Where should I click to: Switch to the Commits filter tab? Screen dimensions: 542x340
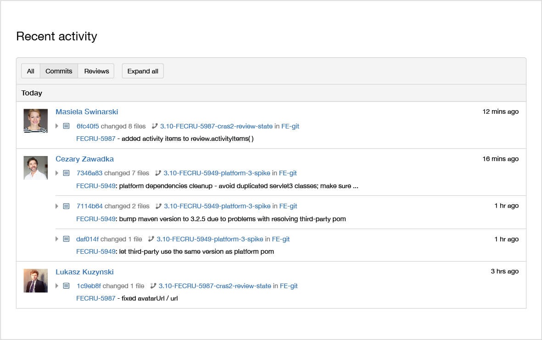pos(58,71)
